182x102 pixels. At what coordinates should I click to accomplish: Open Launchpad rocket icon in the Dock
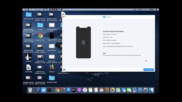(x=146, y=90)
